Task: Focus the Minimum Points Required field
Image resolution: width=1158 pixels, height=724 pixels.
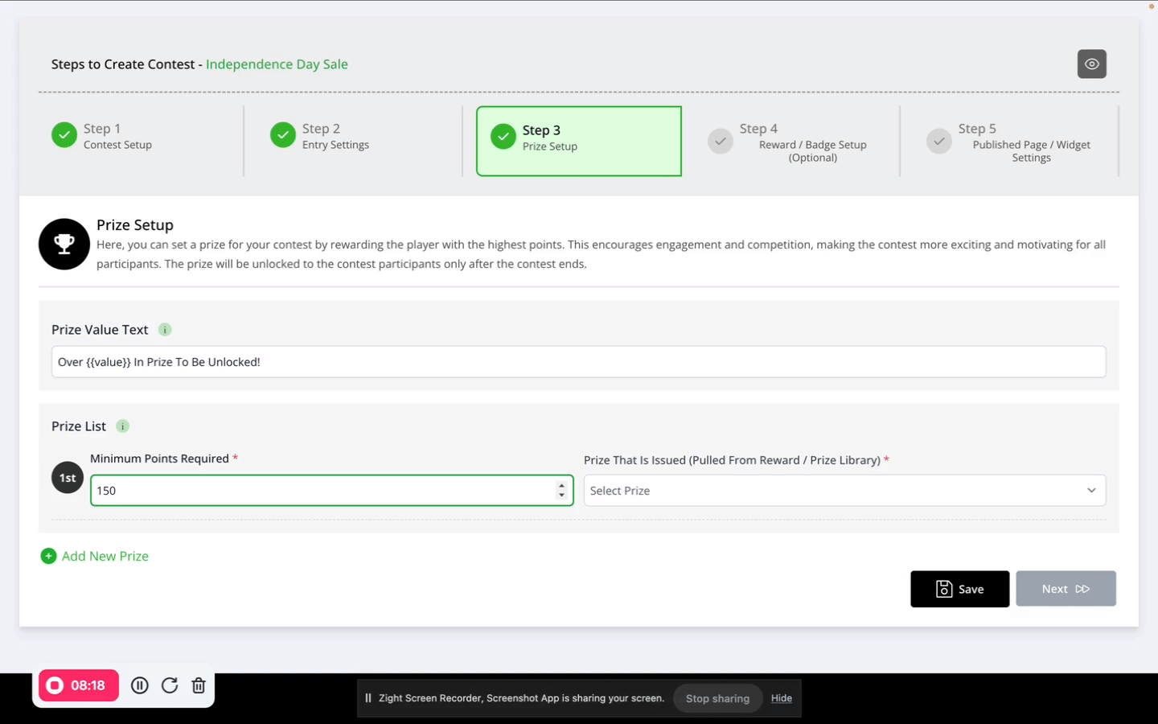Action: click(322, 491)
